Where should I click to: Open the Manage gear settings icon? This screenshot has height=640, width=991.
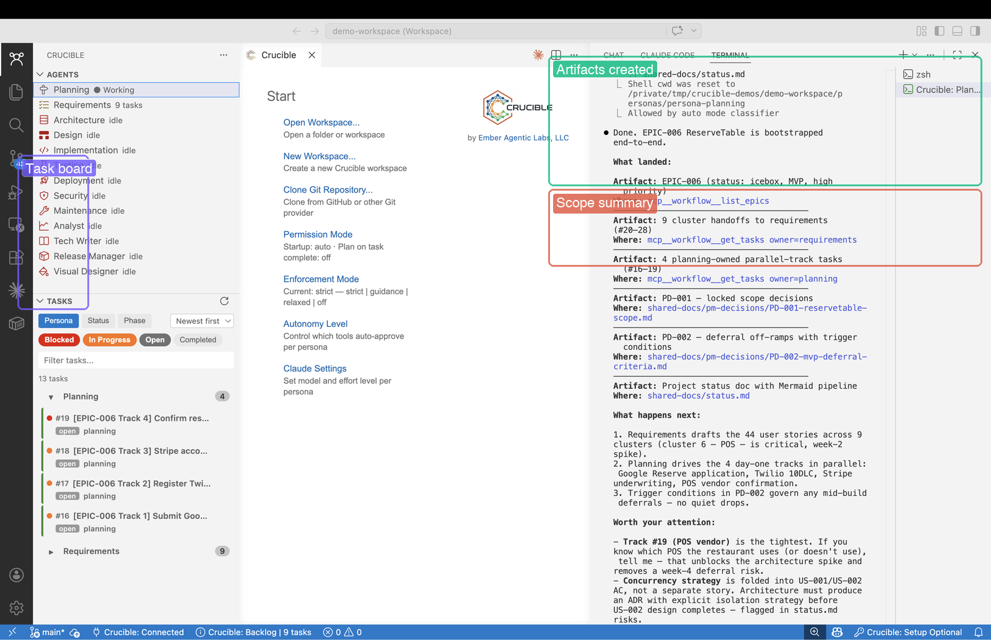pyautogui.click(x=17, y=608)
